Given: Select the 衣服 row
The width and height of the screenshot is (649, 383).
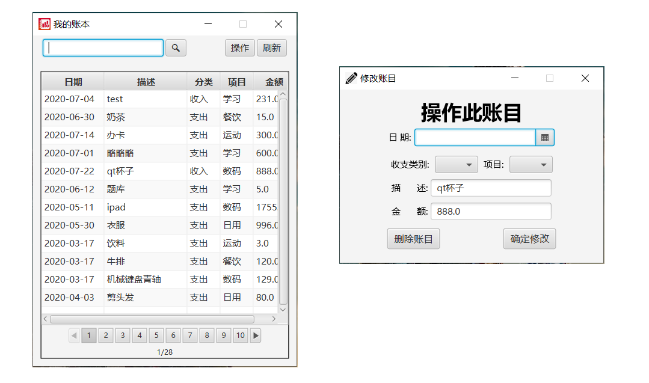Looking at the screenshot, I should 160,225.
